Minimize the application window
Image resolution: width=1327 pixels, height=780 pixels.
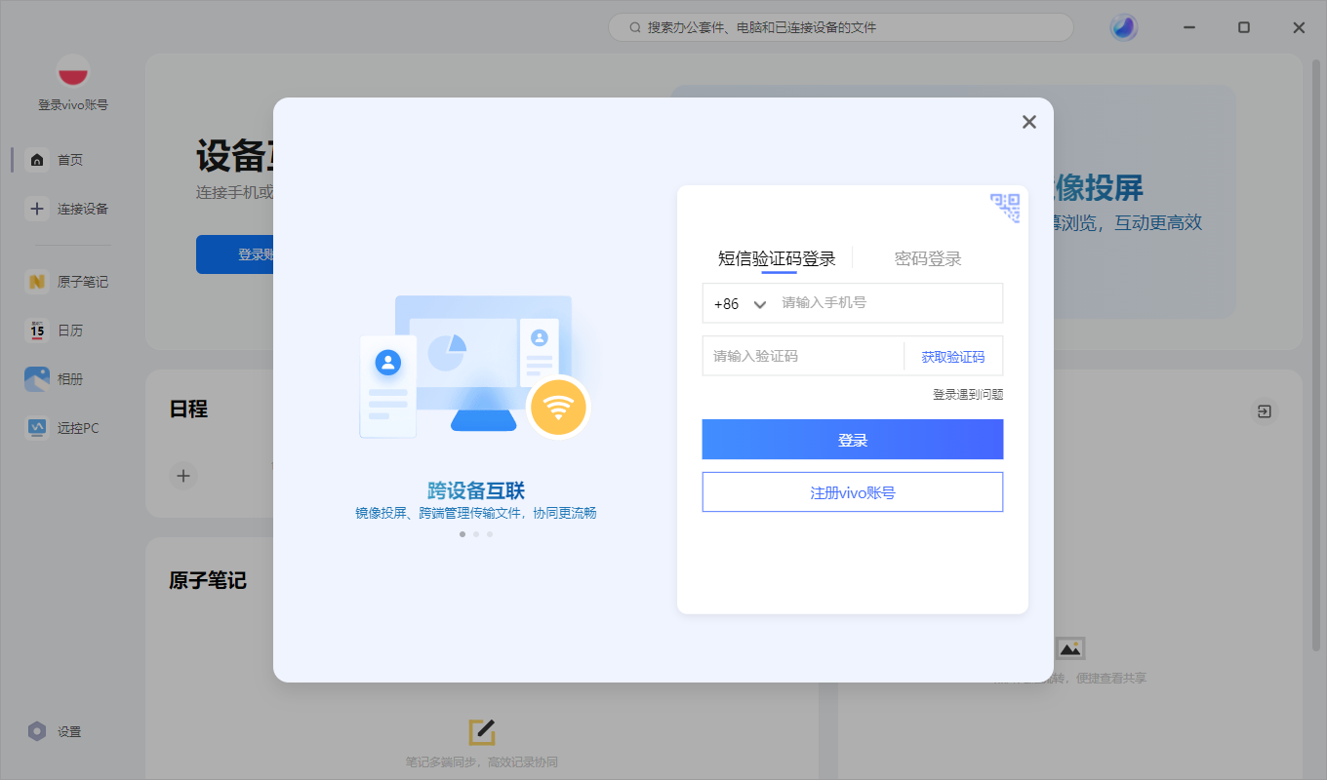pyautogui.click(x=1188, y=27)
